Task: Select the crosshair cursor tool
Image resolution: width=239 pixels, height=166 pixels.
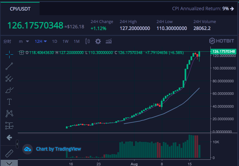Action: pyautogui.click(x=9, y=54)
